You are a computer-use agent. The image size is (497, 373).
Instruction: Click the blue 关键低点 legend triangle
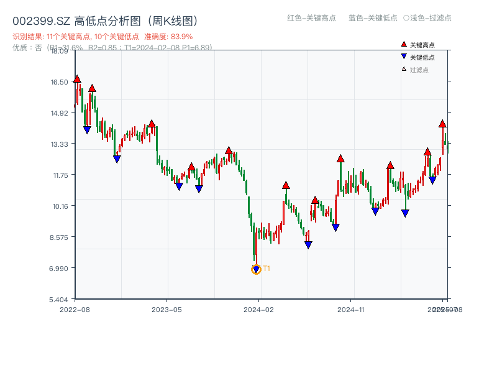pos(404,57)
